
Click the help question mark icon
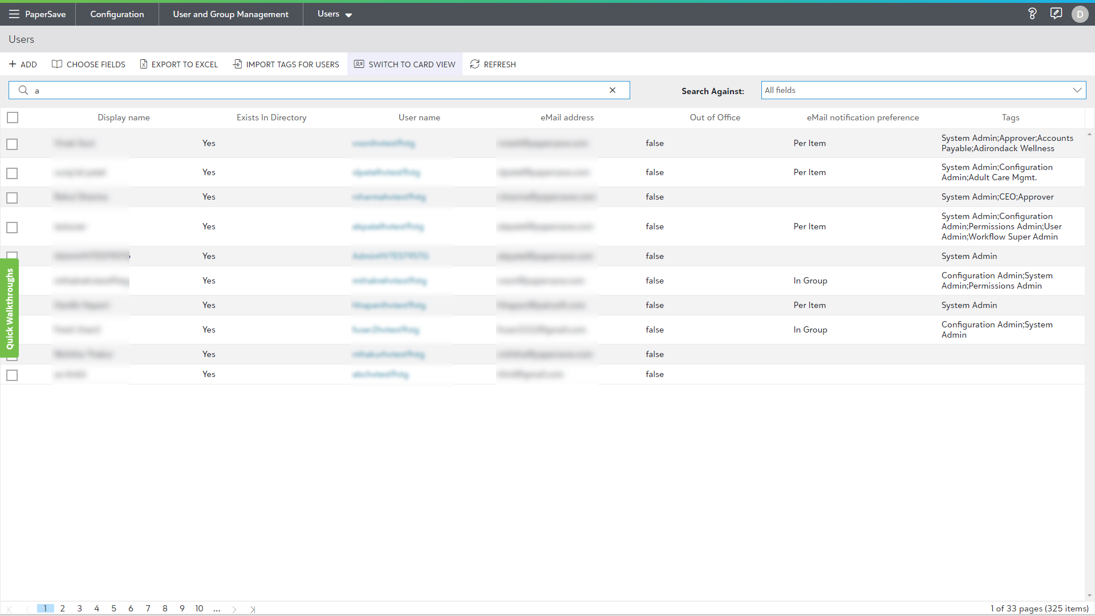pos(1032,14)
